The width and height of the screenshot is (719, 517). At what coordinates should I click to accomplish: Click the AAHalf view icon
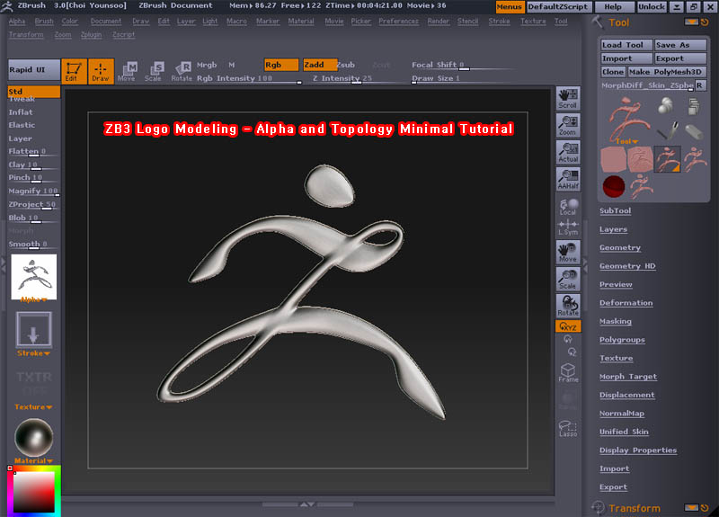pos(567,179)
